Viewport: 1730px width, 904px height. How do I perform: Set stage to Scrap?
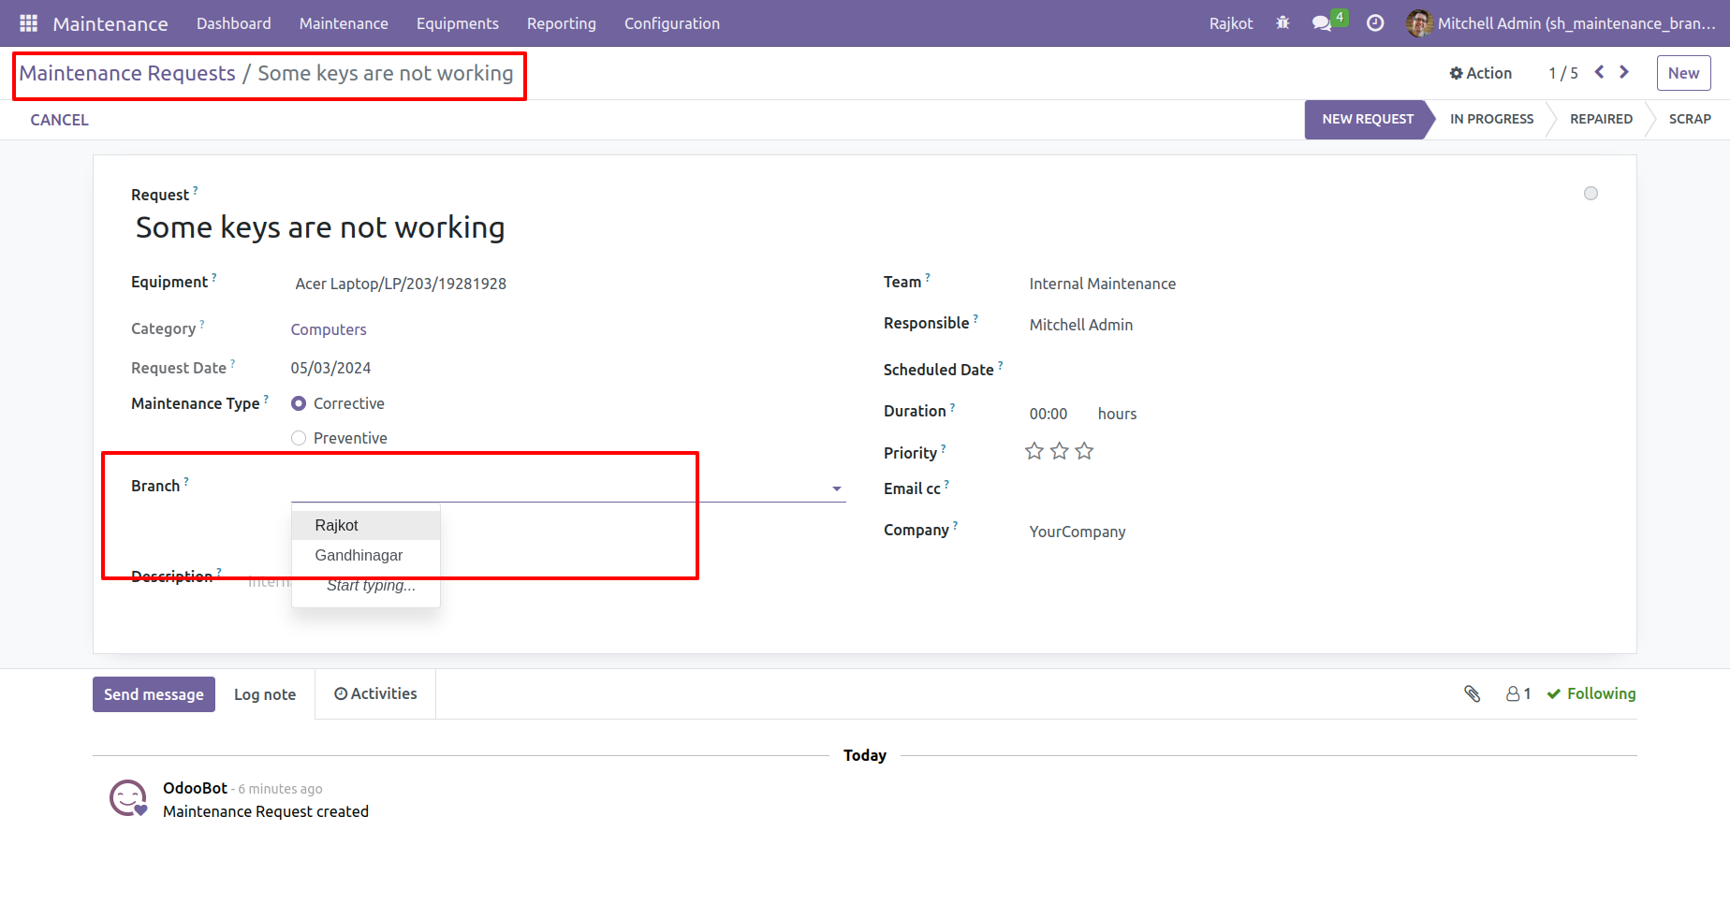pyautogui.click(x=1690, y=119)
